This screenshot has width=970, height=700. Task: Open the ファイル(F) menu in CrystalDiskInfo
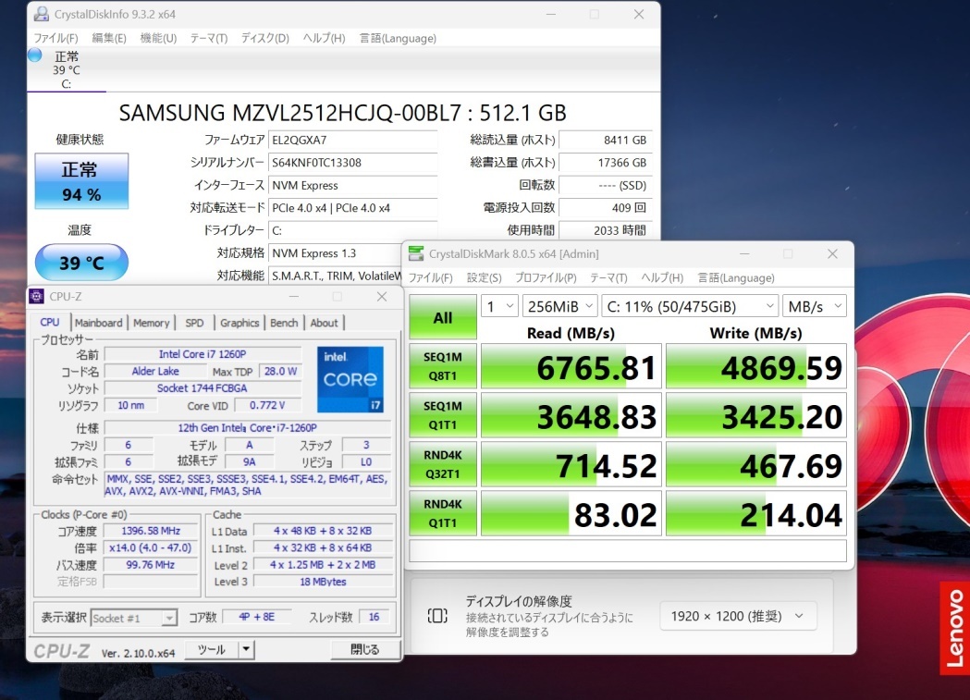click(55, 38)
